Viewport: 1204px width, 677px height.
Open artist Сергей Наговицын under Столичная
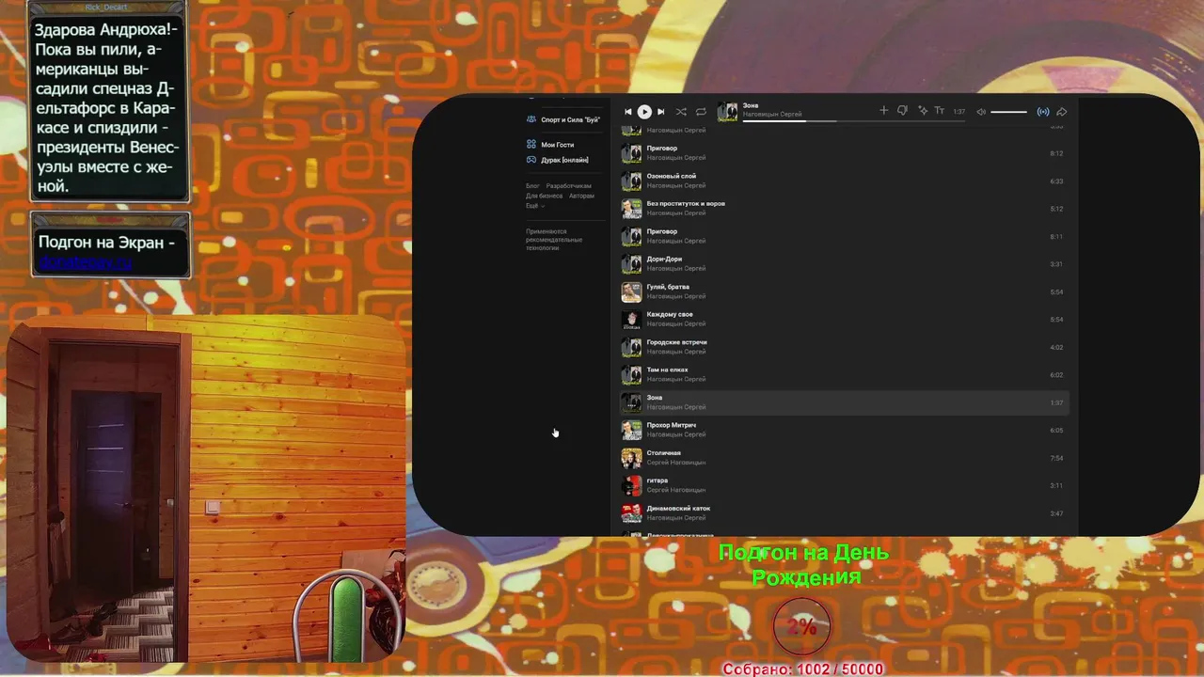[x=676, y=463]
